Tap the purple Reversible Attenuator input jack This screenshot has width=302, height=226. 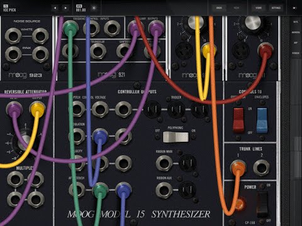[x=14, y=109]
